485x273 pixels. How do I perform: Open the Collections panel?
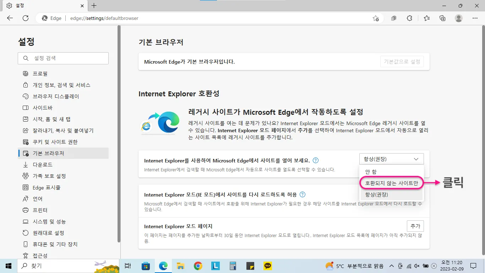(x=442, y=18)
